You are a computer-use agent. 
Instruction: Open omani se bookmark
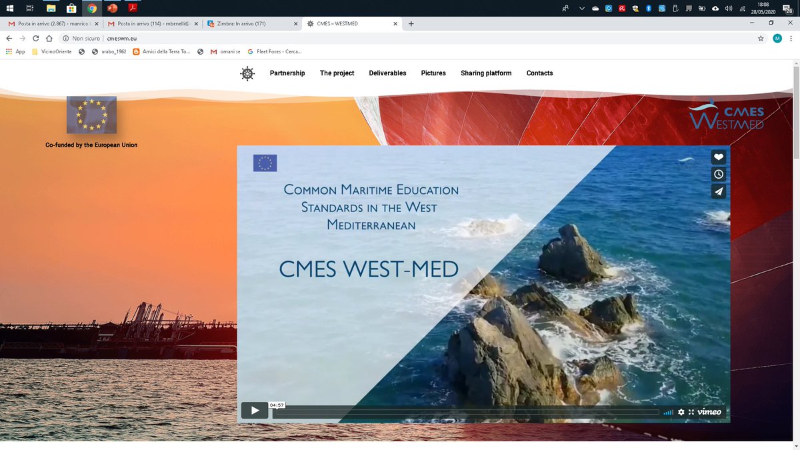225,51
